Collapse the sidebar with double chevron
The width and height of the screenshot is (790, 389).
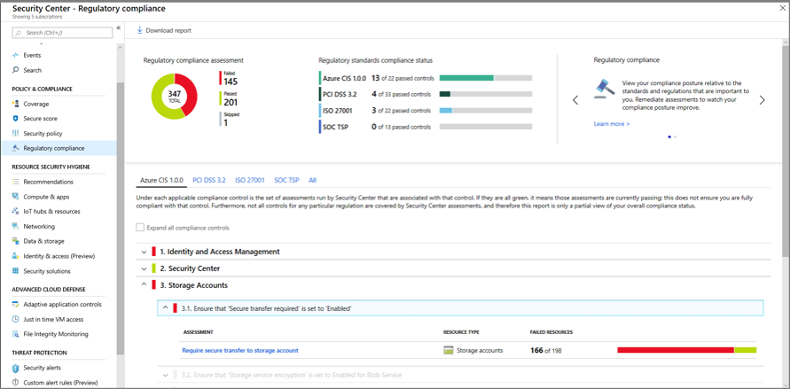pos(119,27)
